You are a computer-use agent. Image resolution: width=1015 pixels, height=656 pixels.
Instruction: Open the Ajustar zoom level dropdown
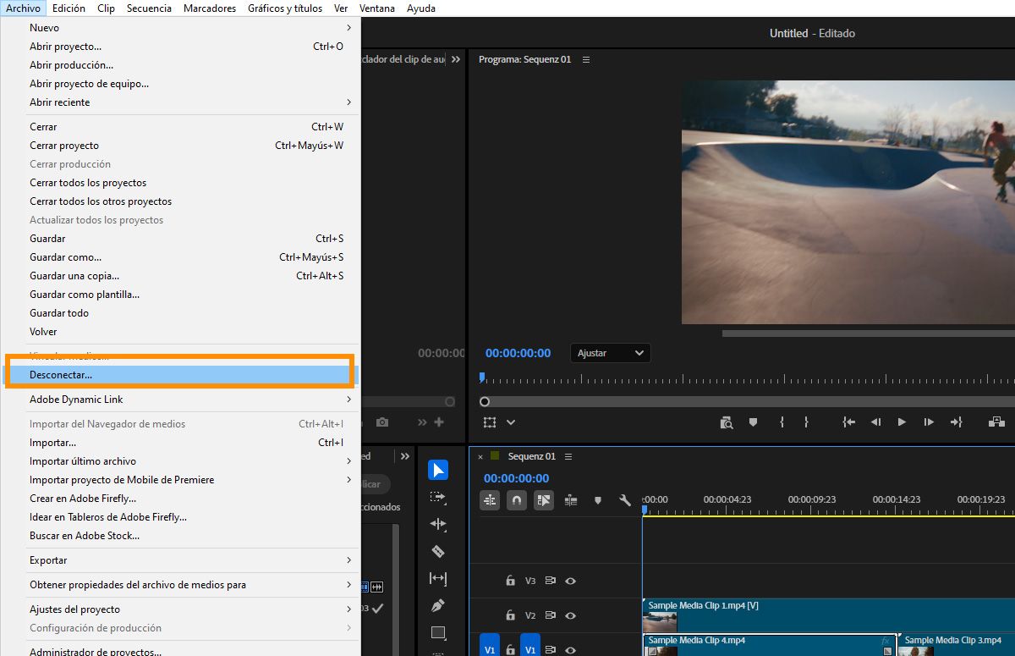(611, 353)
